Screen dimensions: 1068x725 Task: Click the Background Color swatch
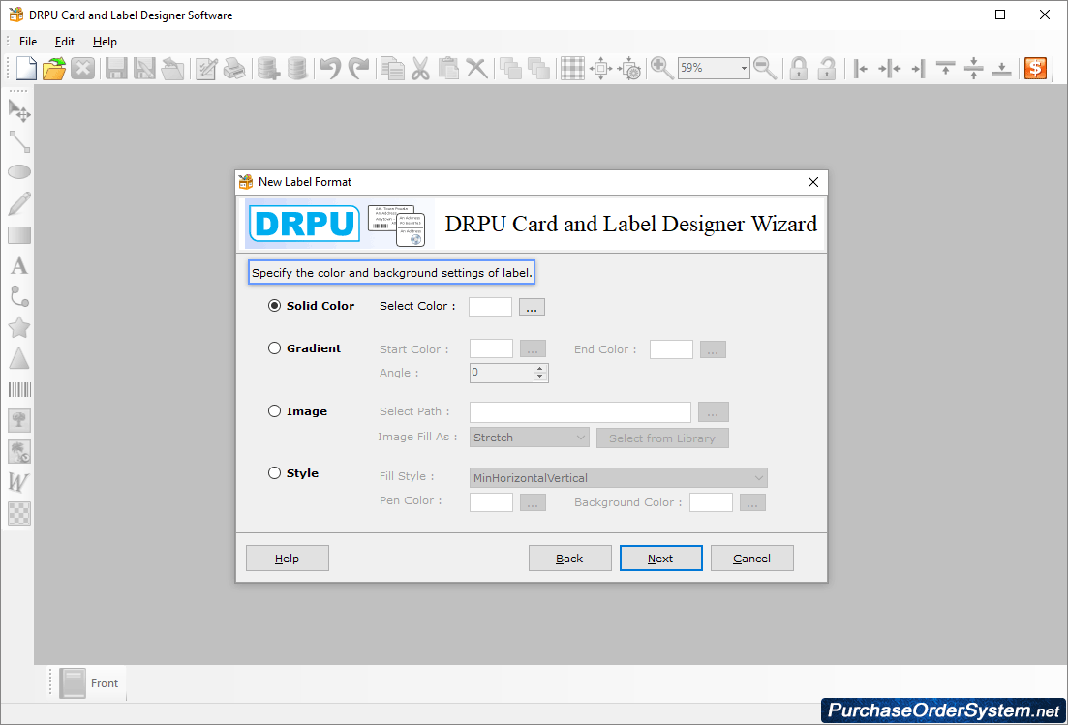coord(711,502)
